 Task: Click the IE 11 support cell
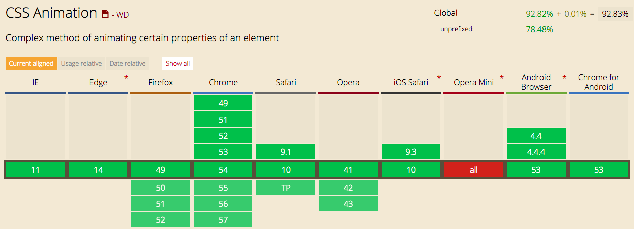click(x=35, y=170)
